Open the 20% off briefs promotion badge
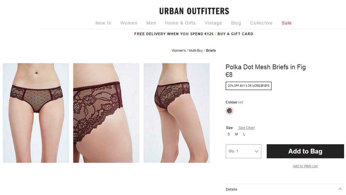The image size is (346, 195). coord(249,86)
